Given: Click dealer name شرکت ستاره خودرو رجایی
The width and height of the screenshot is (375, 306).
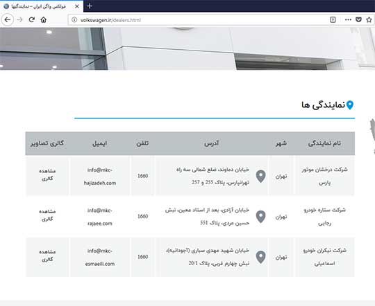Looking at the screenshot, I should tap(324, 217).
